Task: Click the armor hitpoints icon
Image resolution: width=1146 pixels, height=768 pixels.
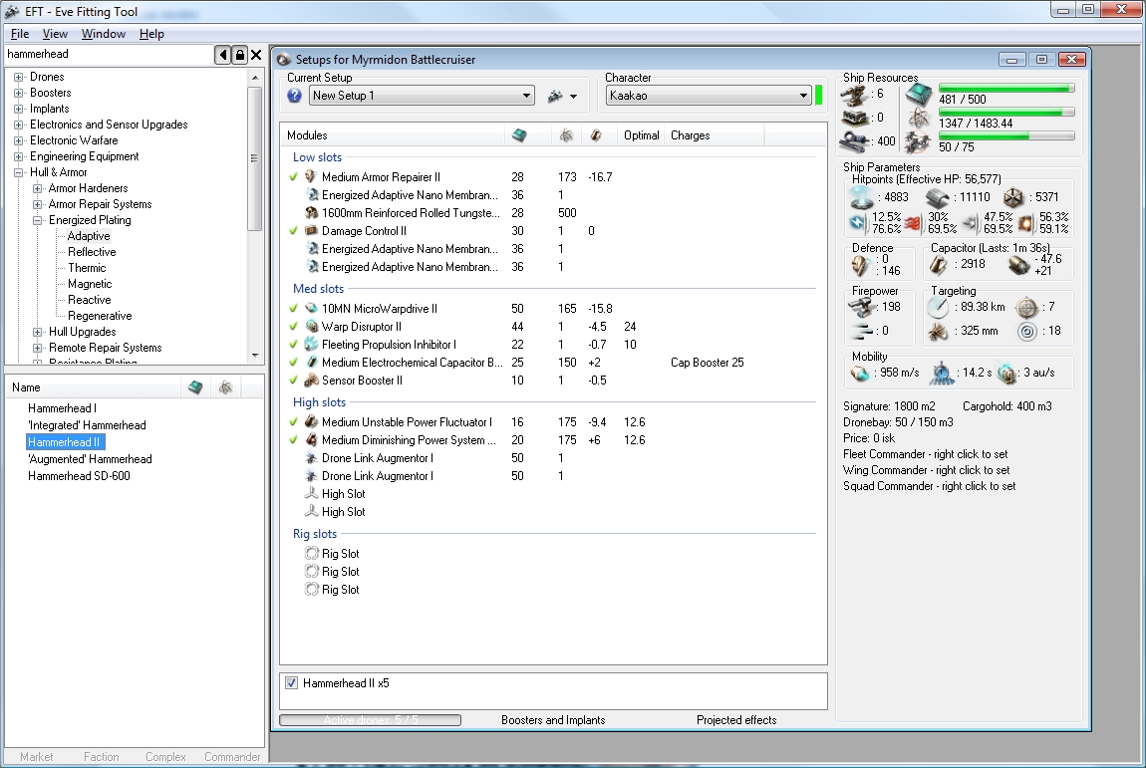Action: coord(937,197)
